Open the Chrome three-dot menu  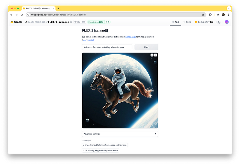229,15
